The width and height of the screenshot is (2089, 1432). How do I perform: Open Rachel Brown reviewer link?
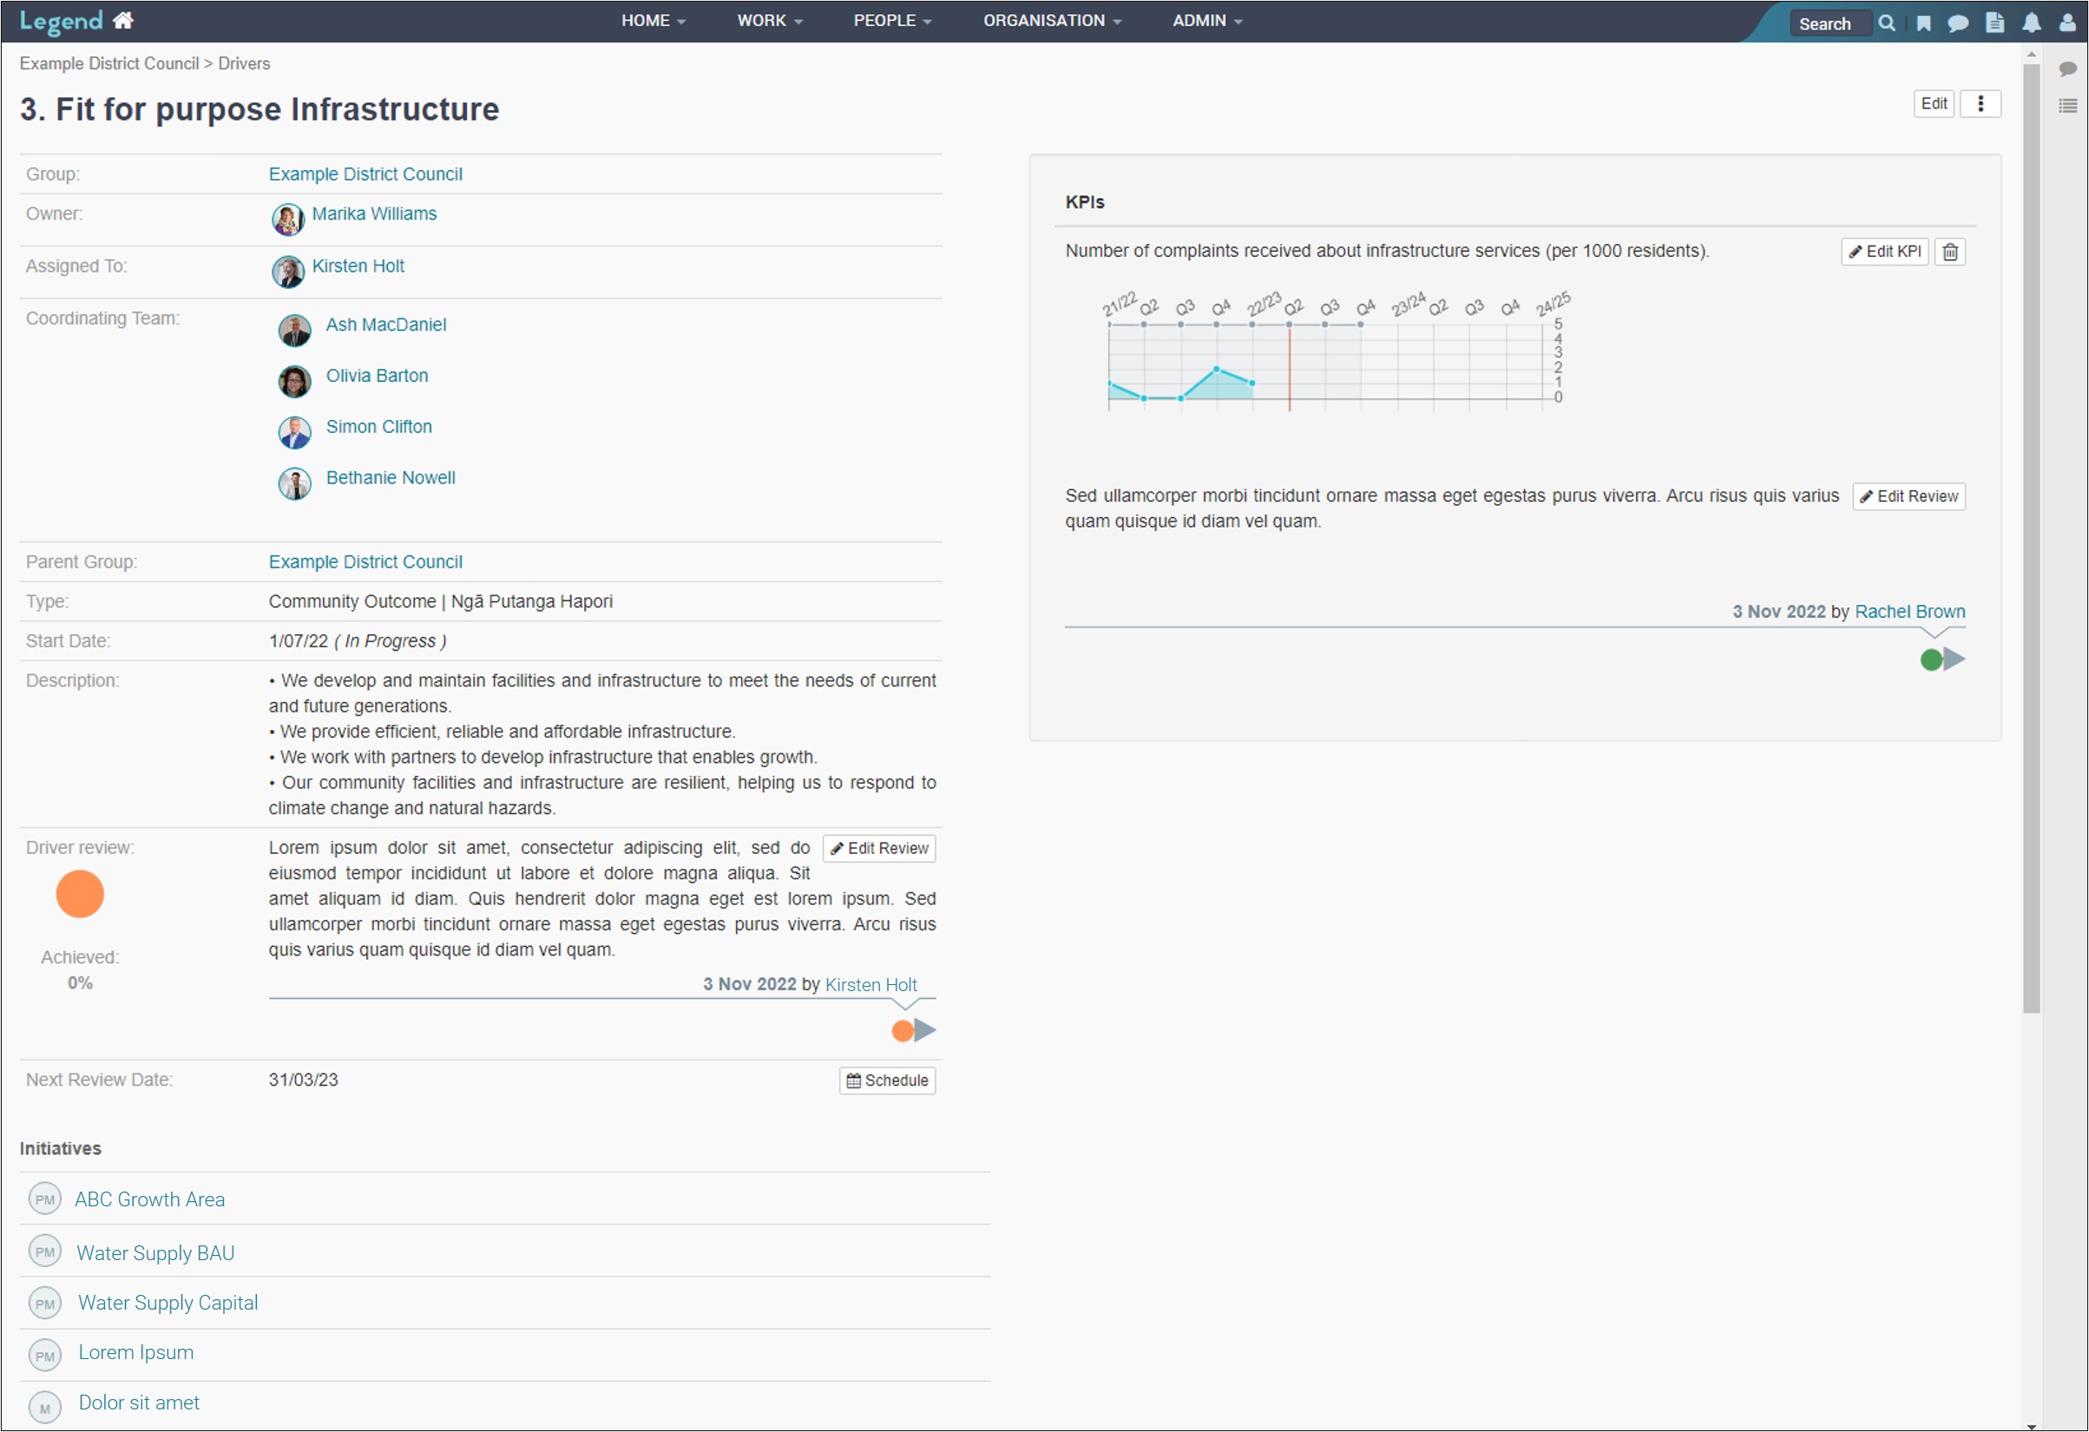1910,611
